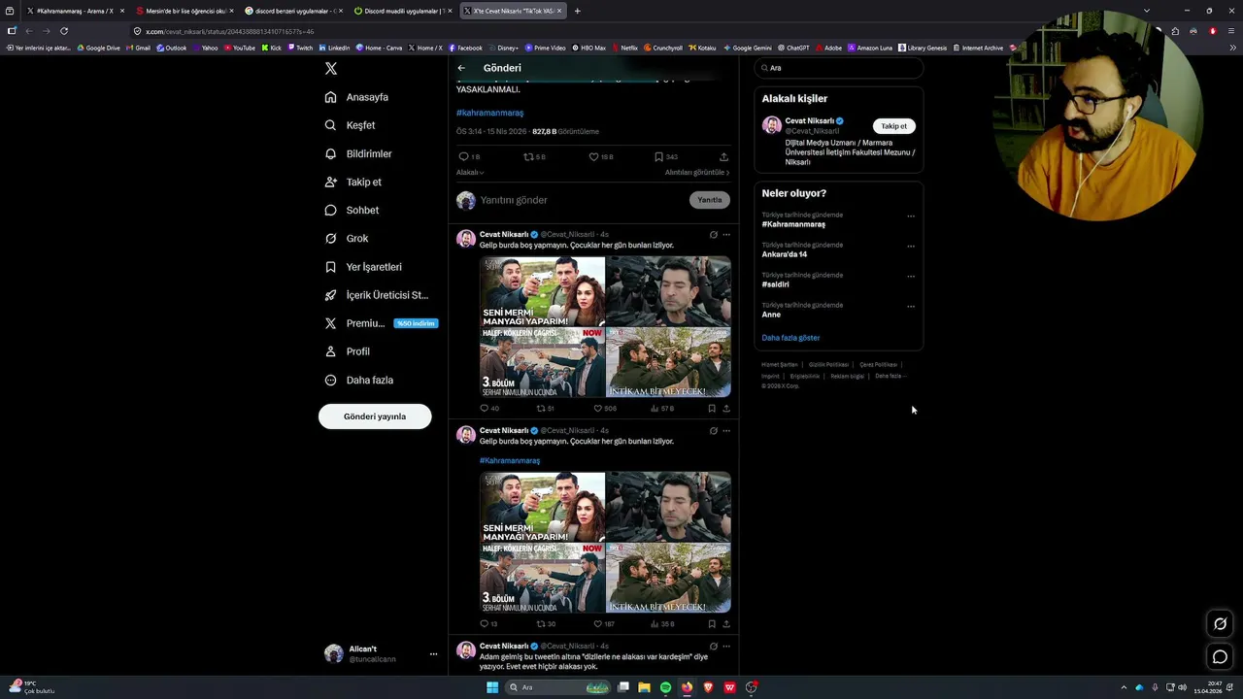More options for trend Ankara'da 14

(910, 247)
